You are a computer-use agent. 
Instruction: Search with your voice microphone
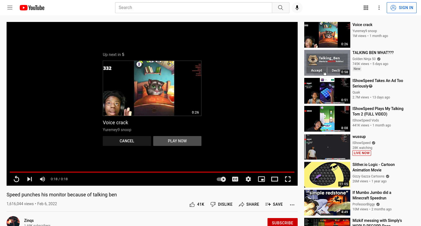297,8
